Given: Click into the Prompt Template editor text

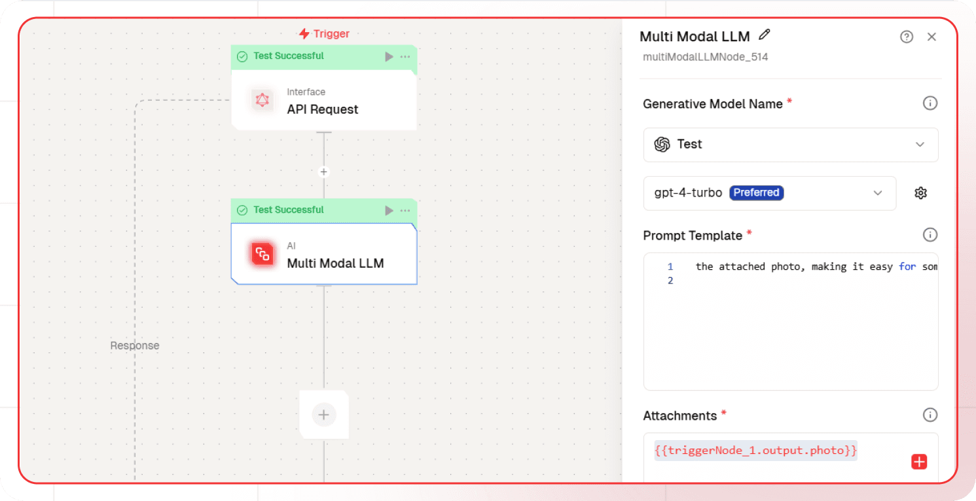Looking at the screenshot, I should tap(816, 267).
